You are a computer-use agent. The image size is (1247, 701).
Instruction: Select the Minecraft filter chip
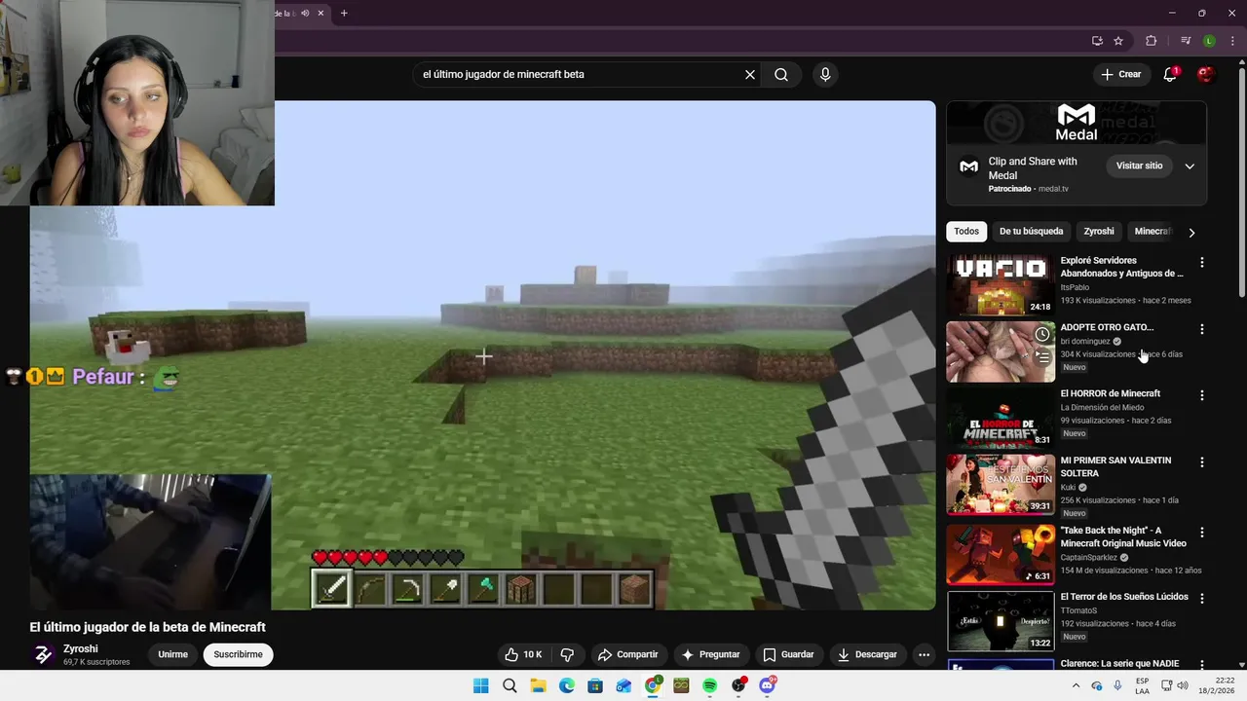(x=1153, y=232)
